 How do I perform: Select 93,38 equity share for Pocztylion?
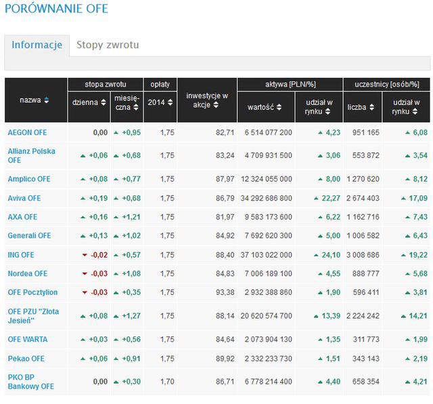225,292
